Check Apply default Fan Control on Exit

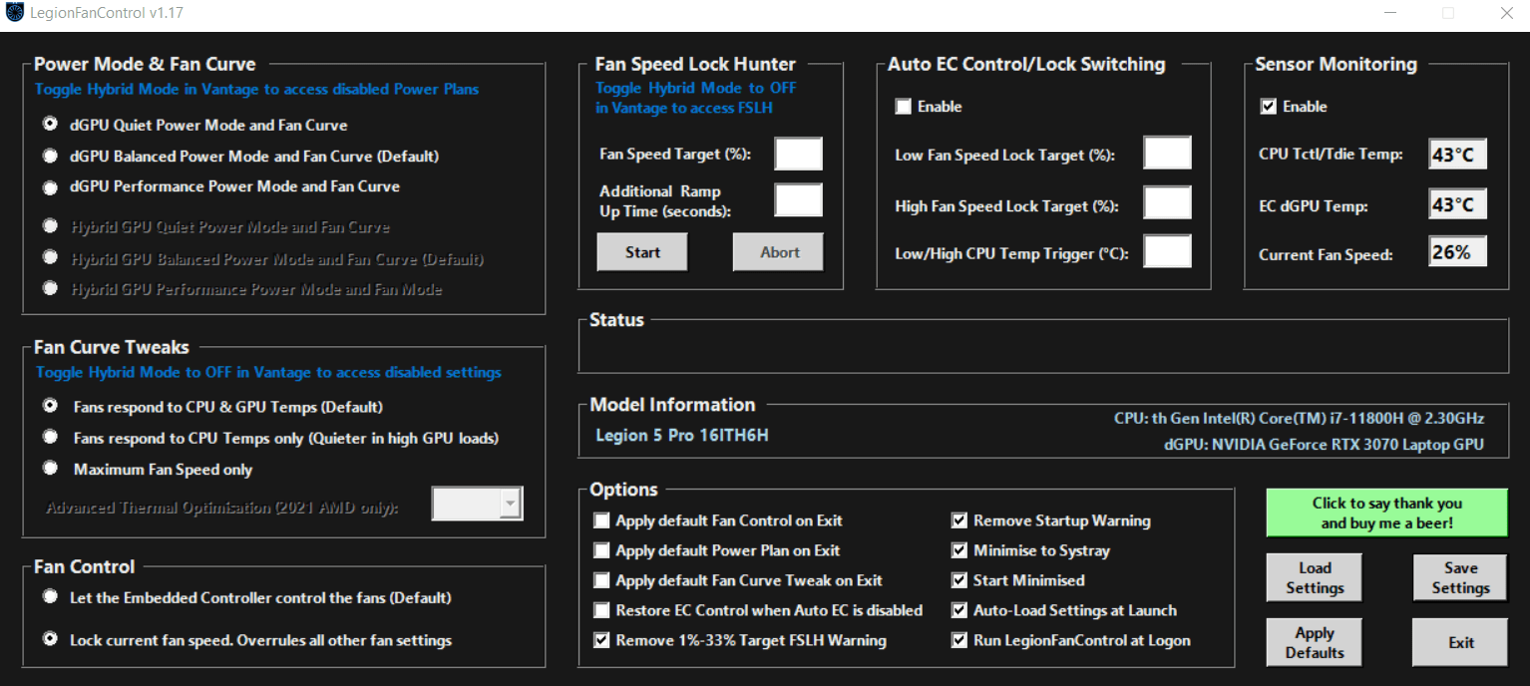601,520
